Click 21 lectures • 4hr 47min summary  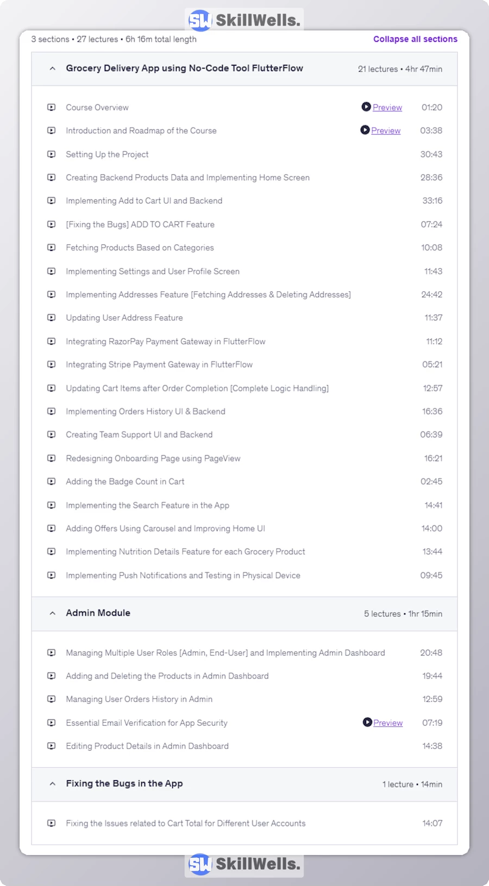[400, 69]
